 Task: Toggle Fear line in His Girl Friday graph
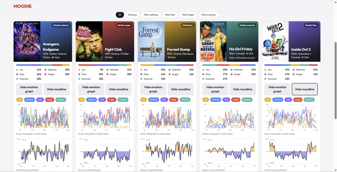click(226, 100)
